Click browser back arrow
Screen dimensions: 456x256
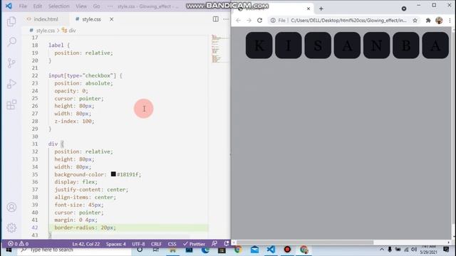tap(238, 21)
